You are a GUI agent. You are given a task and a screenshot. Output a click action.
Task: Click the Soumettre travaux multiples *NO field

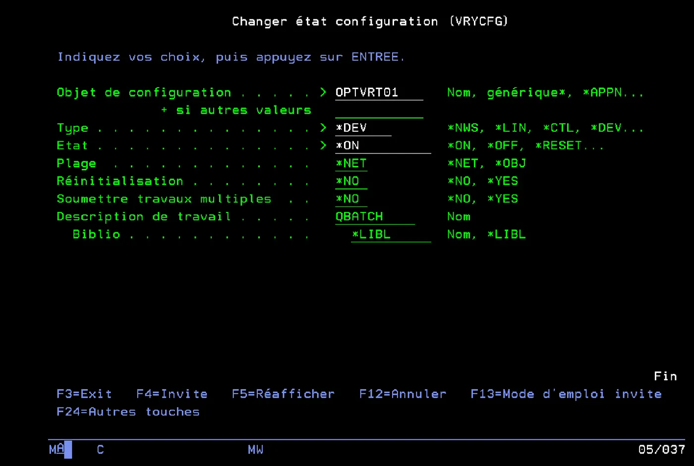351,200
